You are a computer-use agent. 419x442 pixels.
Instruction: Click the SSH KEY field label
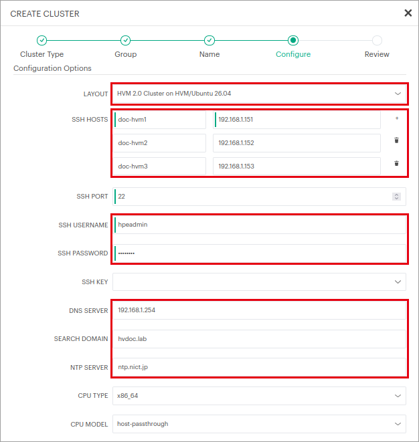[x=95, y=282]
